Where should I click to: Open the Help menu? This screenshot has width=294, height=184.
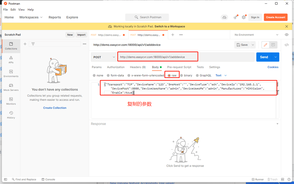(31, 10)
